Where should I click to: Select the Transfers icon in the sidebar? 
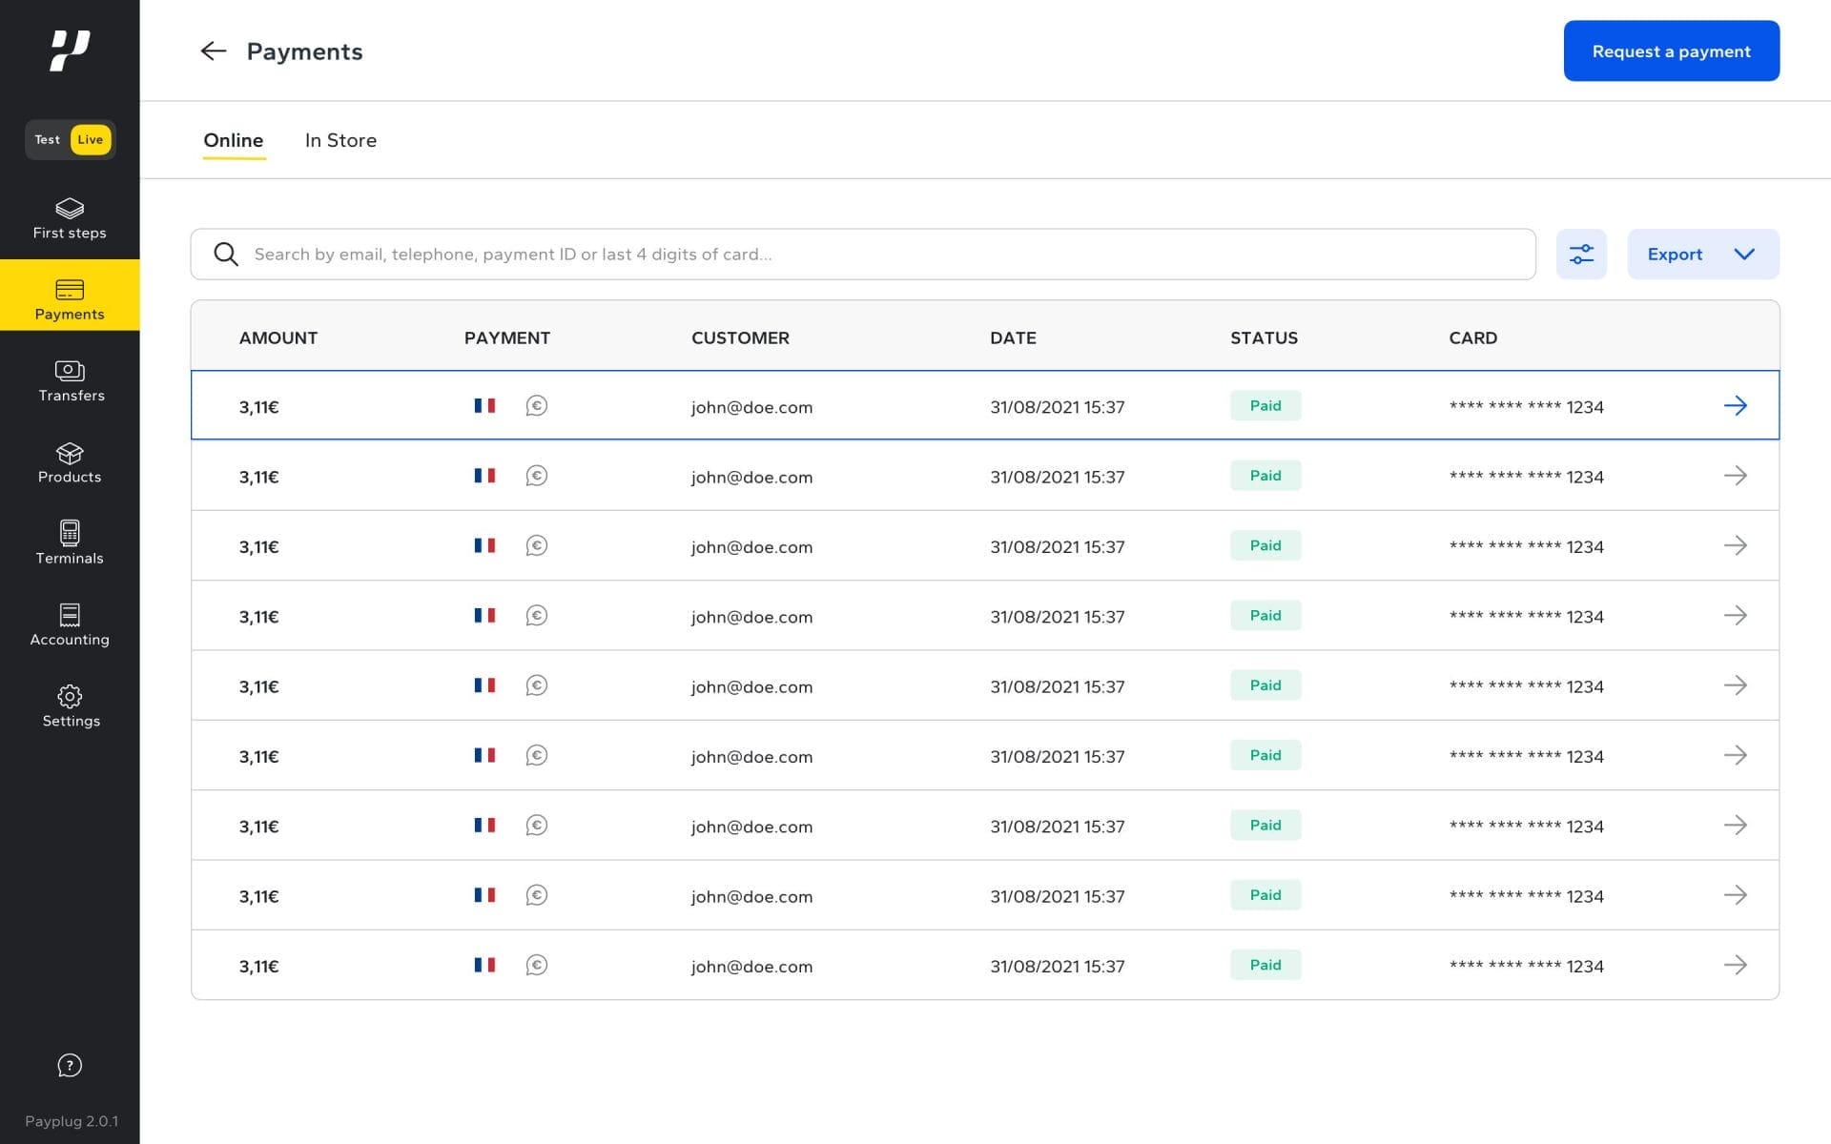[x=70, y=379]
